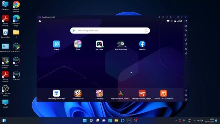220x124 pixels.
Task: Open the warning notification triangle
Action: tap(40, 21)
